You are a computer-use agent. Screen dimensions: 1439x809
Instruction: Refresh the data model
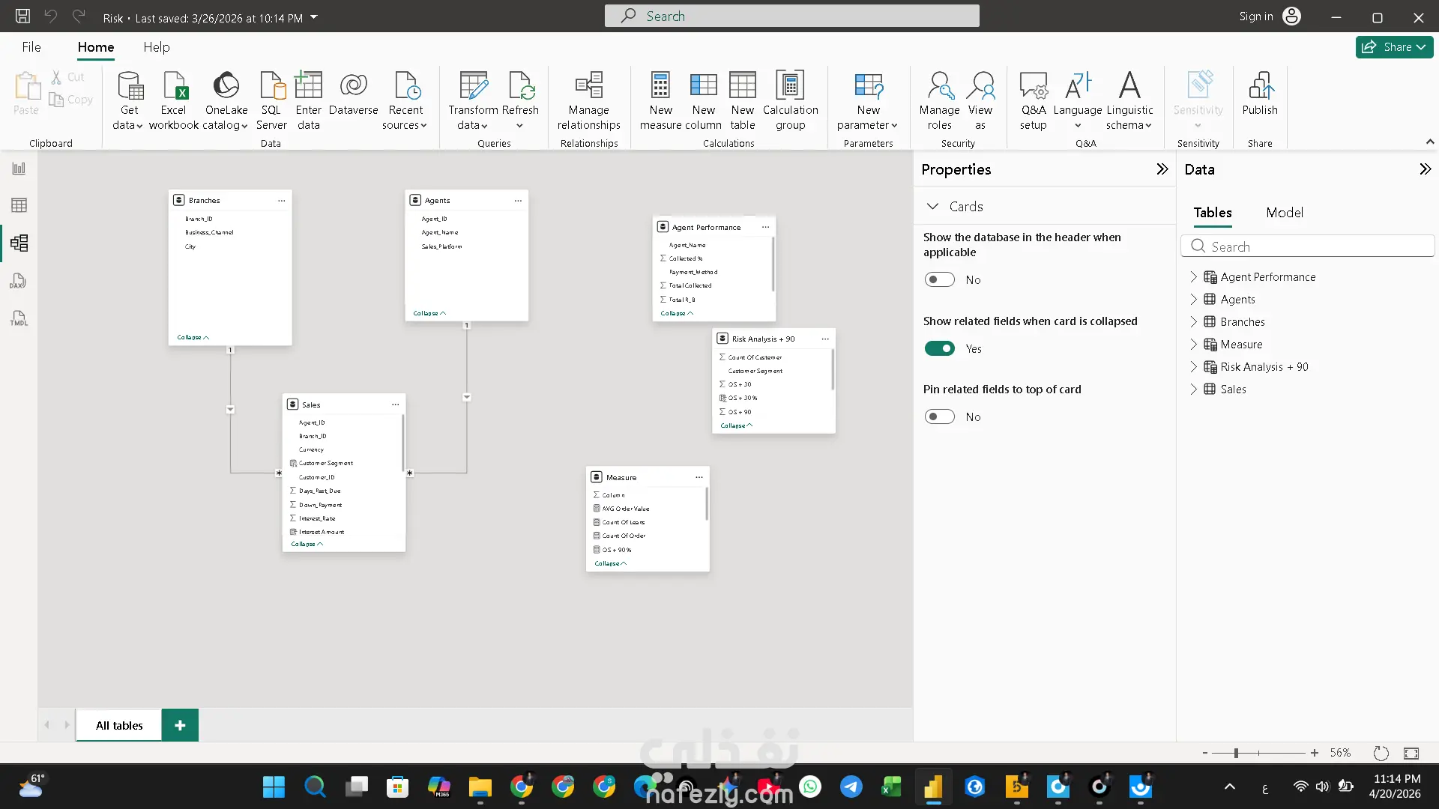(520, 101)
